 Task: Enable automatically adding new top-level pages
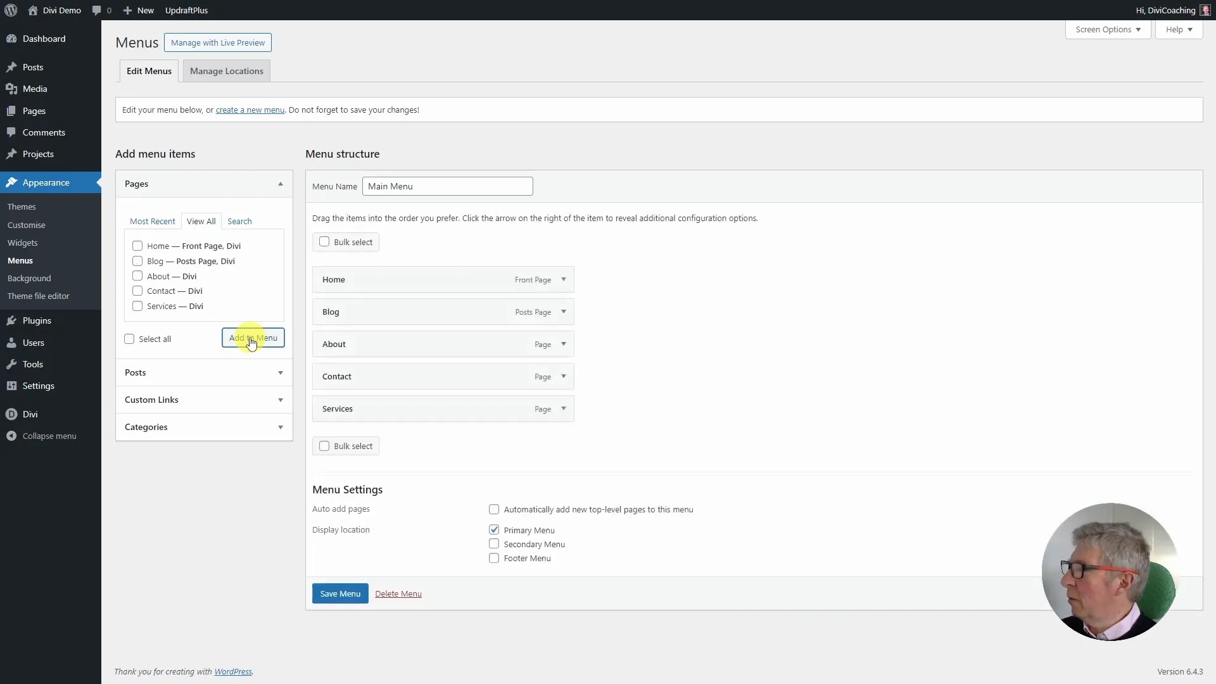(x=494, y=509)
